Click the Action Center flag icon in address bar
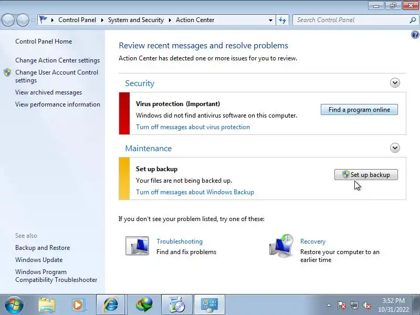Screen dimensions: 420x315 tap(43, 19)
